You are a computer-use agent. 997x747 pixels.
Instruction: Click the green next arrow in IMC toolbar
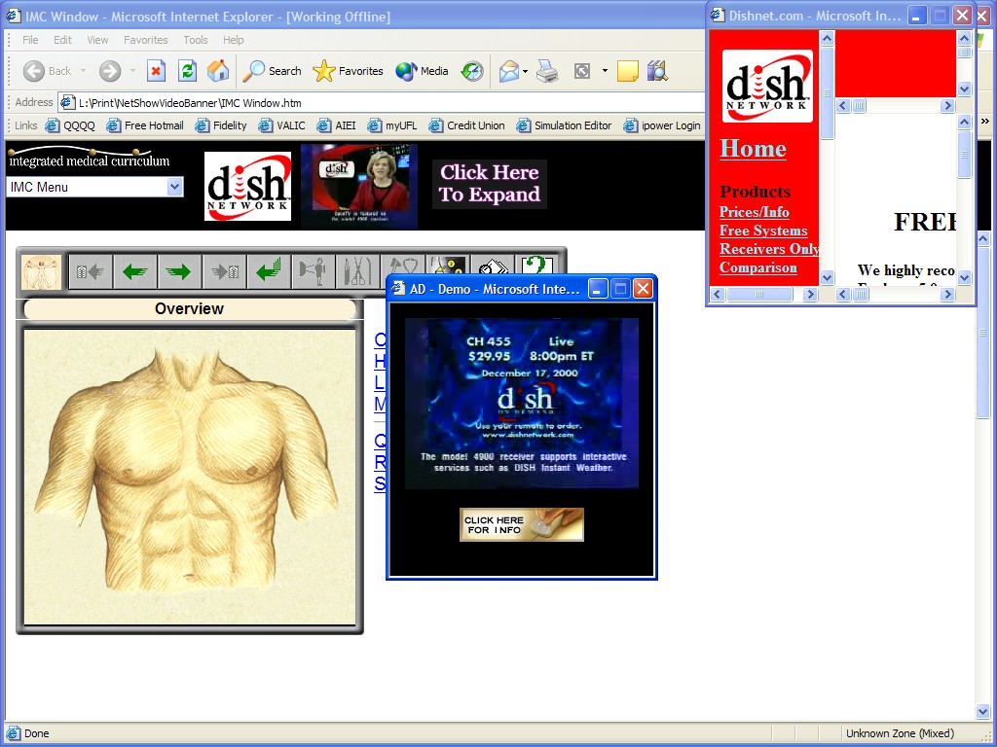click(x=179, y=272)
